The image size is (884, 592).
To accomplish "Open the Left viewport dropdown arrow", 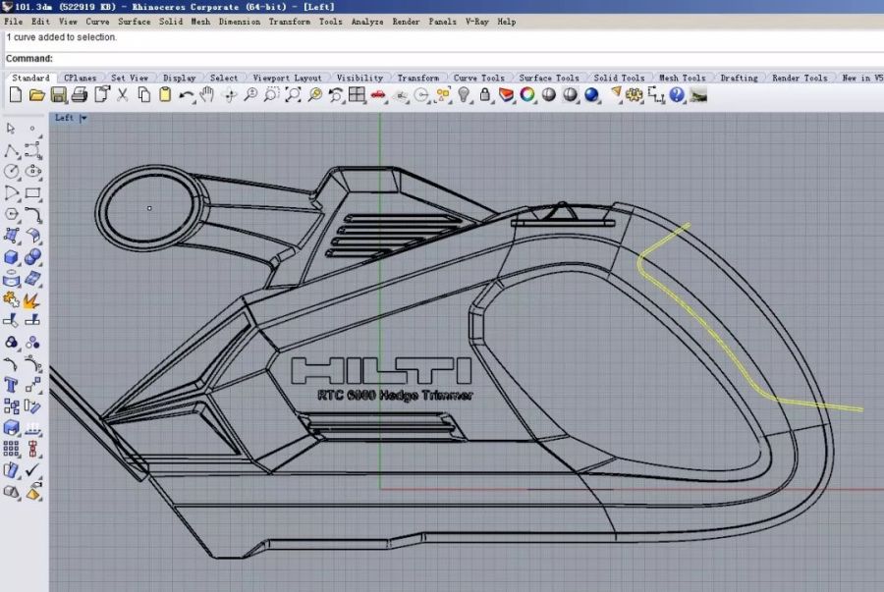I will [83, 118].
